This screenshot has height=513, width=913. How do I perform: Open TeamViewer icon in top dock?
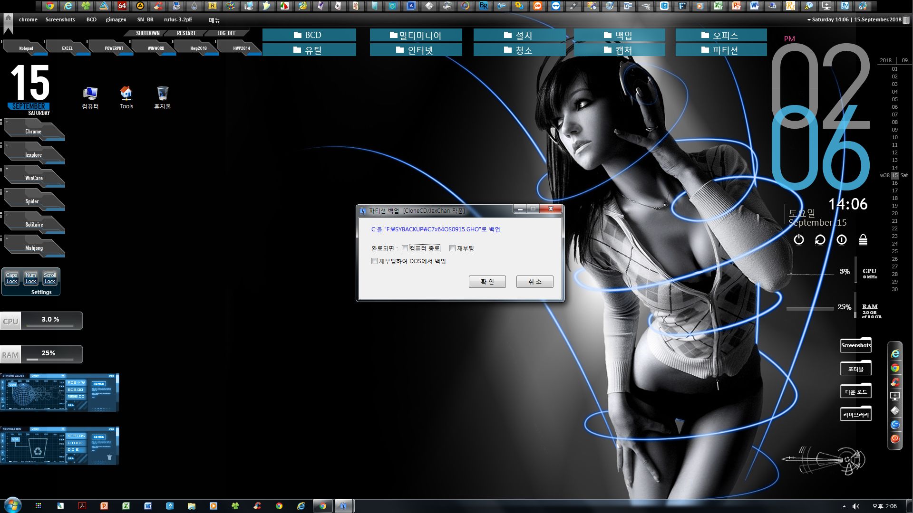556,6
